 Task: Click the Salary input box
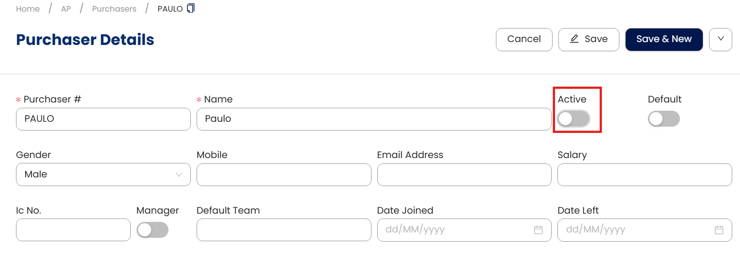click(644, 174)
